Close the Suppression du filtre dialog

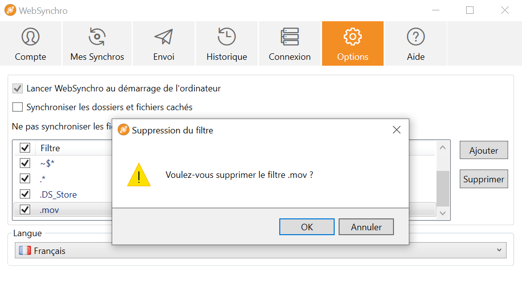[x=396, y=130]
